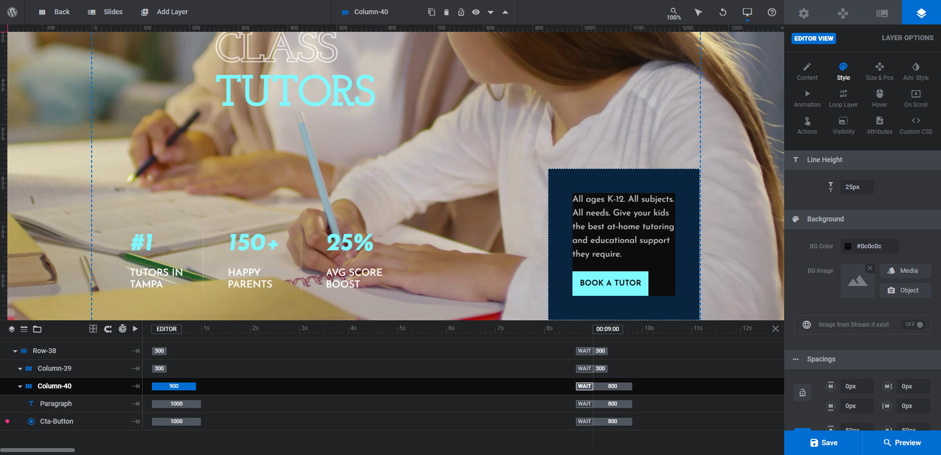The width and height of the screenshot is (941, 455).
Task: Open Adv. Style layer option
Action: (x=916, y=72)
